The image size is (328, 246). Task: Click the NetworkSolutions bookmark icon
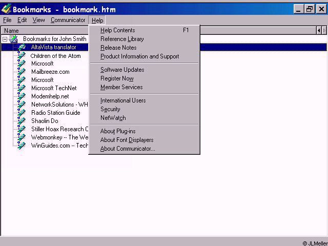click(22, 105)
